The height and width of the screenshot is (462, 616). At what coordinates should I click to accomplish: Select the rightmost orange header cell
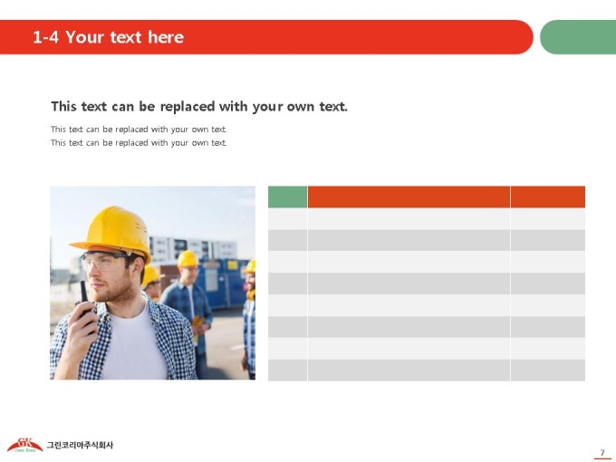point(548,197)
